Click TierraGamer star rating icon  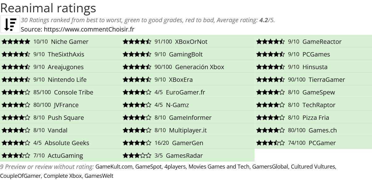pyautogui.click(x=270, y=80)
